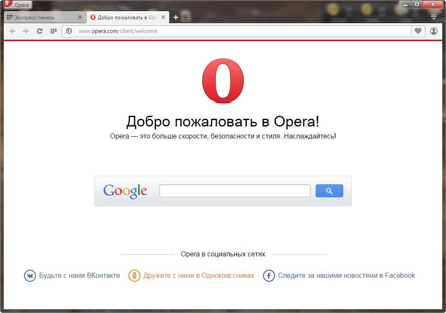The image size is (446, 313).
Task: Follow Будьте с нами ВКонтакте link
Action: pyautogui.click(x=79, y=275)
